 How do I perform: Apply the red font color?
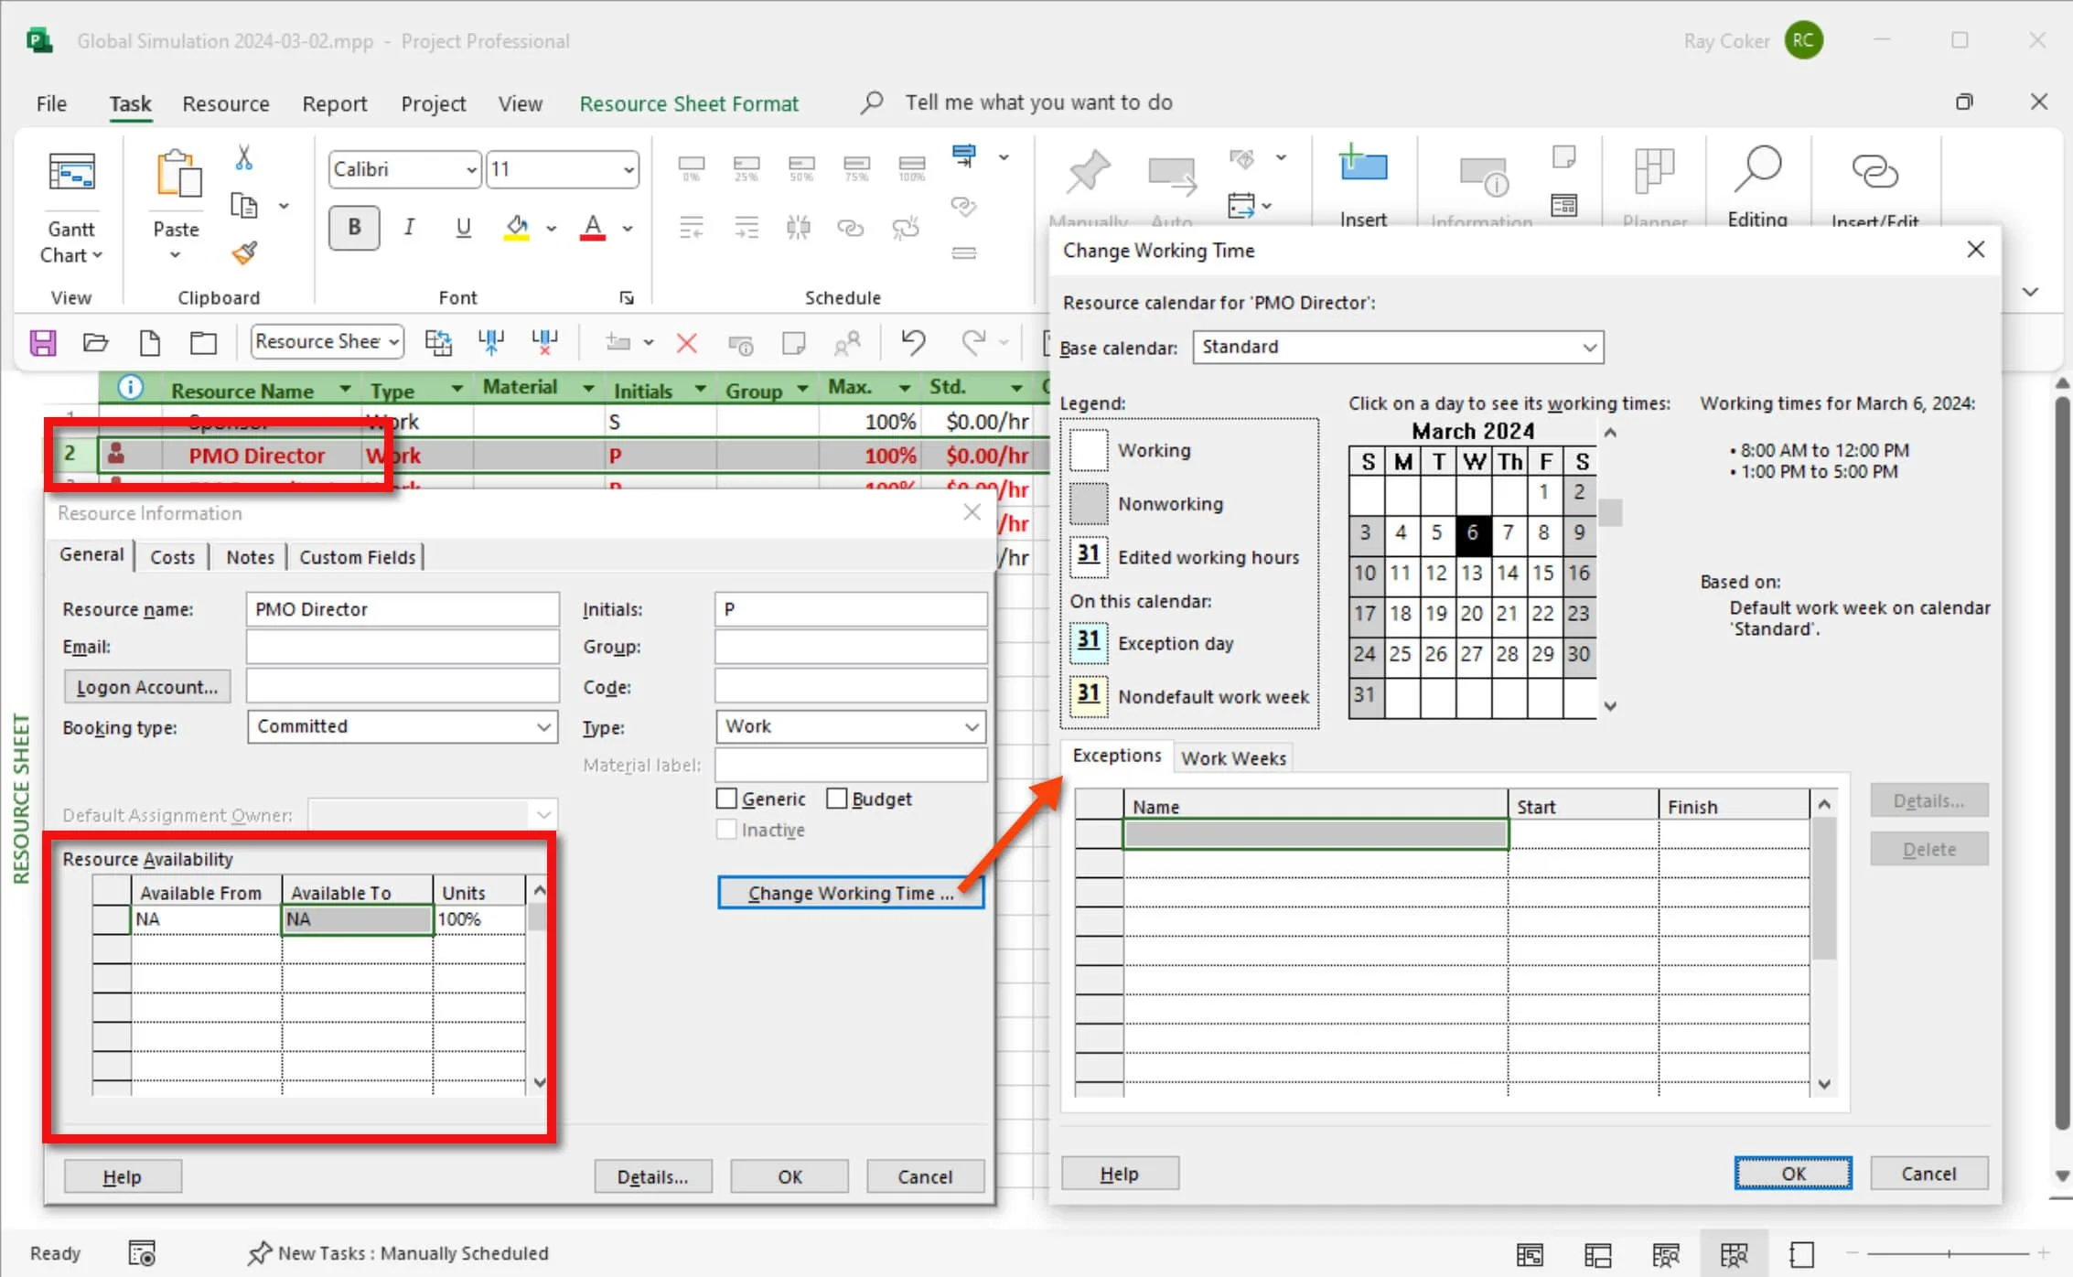pyautogui.click(x=593, y=227)
